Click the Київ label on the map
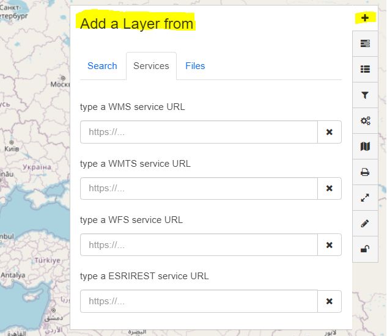 point(12,149)
